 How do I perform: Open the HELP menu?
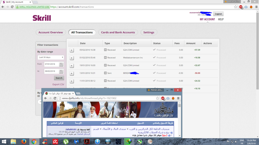tap(221, 19)
